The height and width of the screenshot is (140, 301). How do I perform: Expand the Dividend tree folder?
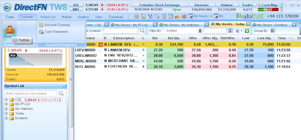[x=6, y=118]
